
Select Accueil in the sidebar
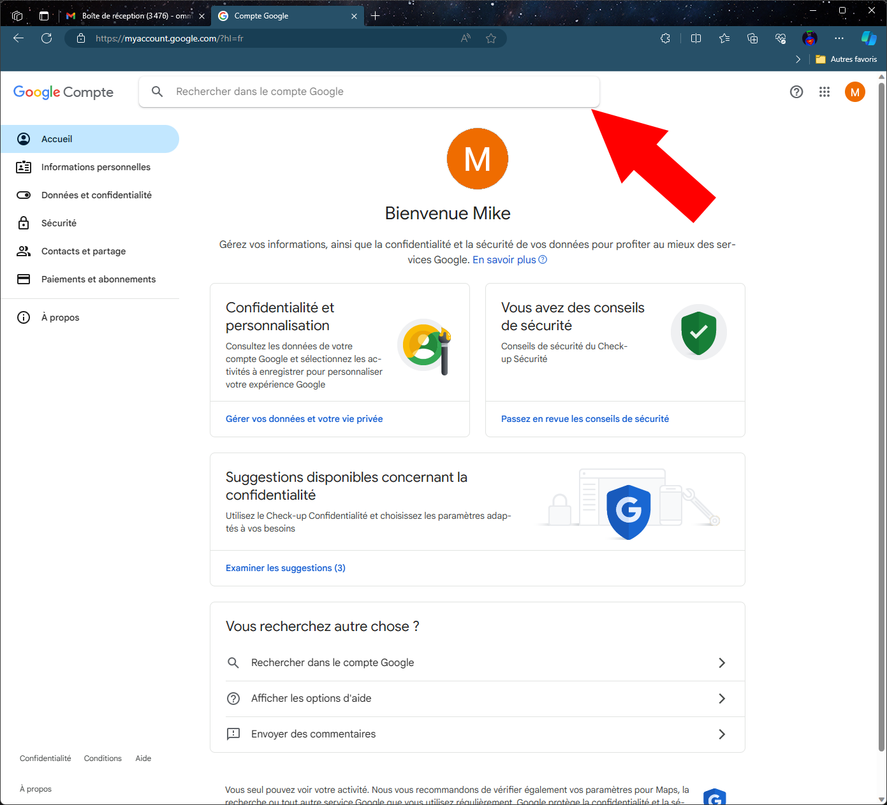coord(89,139)
